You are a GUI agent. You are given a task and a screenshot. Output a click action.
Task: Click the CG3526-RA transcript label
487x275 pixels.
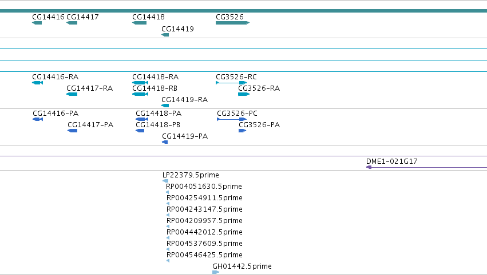pos(259,88)
